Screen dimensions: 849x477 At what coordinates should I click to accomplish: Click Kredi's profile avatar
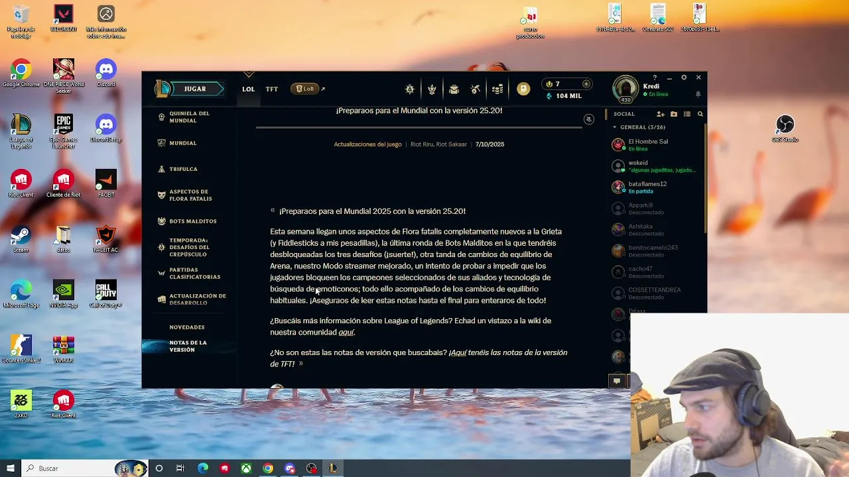coord(625,89)
